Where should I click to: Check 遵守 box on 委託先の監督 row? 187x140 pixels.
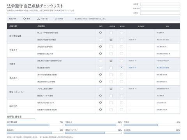pos(101,40)
